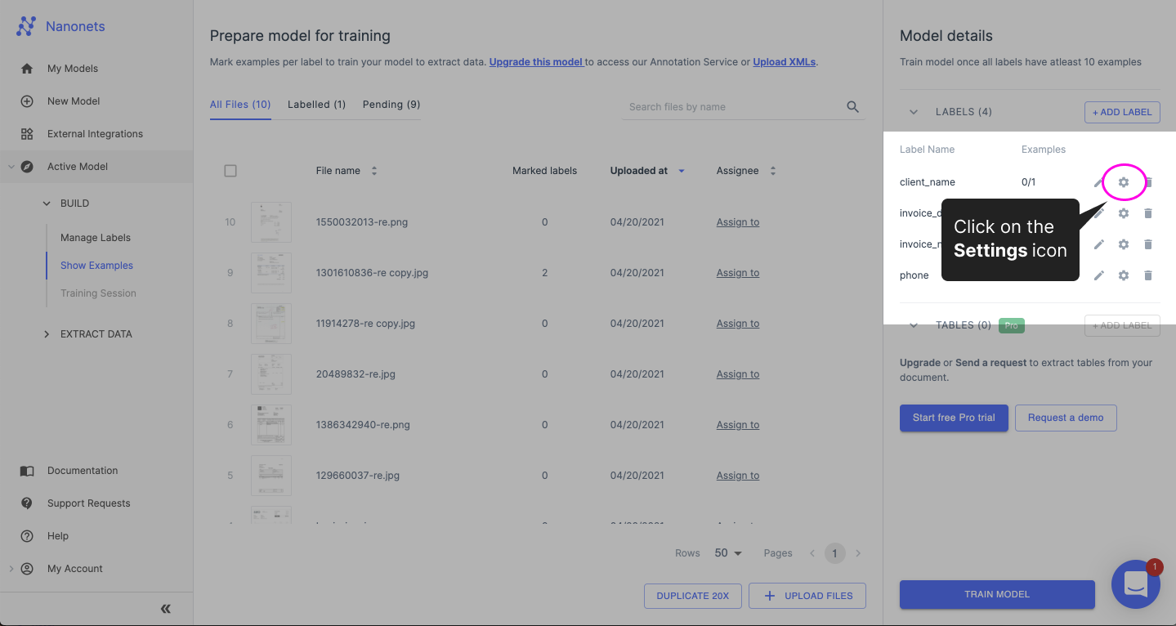Click the My Models home icon

[x=27, y=69]
